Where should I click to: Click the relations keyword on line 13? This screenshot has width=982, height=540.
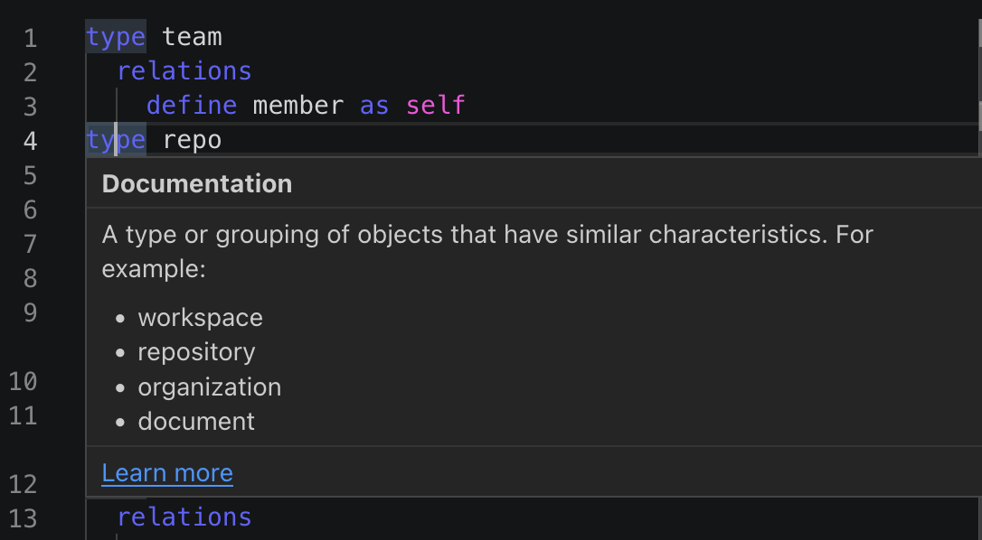pyautogui.click(x=184, y=516)
